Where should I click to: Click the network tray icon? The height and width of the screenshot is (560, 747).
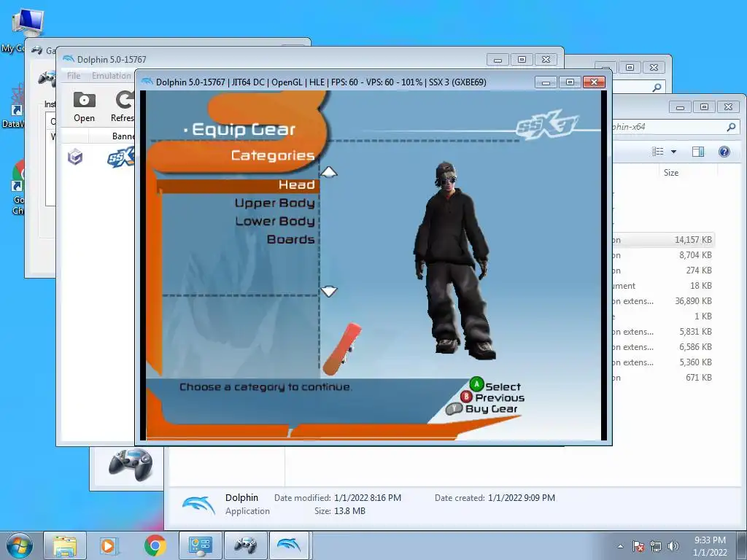656,546
